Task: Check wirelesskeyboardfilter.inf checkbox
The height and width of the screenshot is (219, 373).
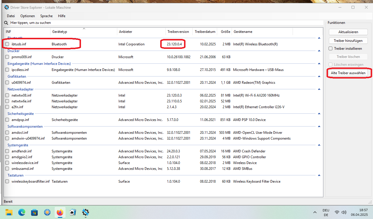Action: [7, 181]
